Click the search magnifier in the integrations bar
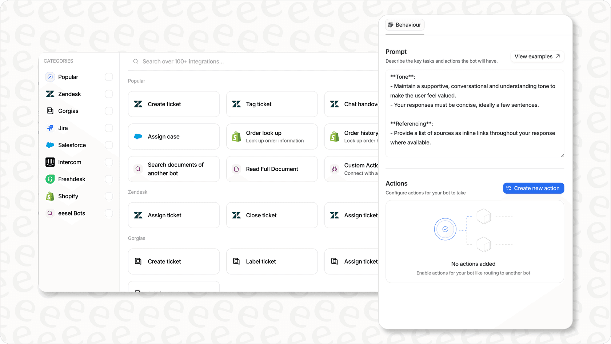 (135, 62)
